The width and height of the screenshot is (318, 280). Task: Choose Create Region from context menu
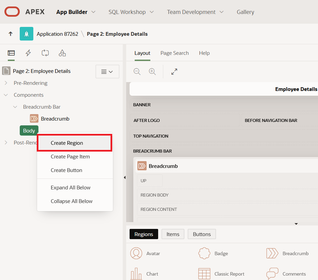[74, 143]
